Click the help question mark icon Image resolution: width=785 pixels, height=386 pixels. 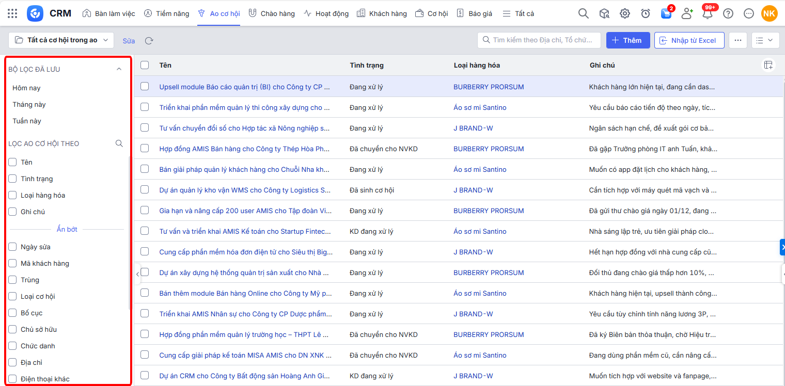coord(728,13)
